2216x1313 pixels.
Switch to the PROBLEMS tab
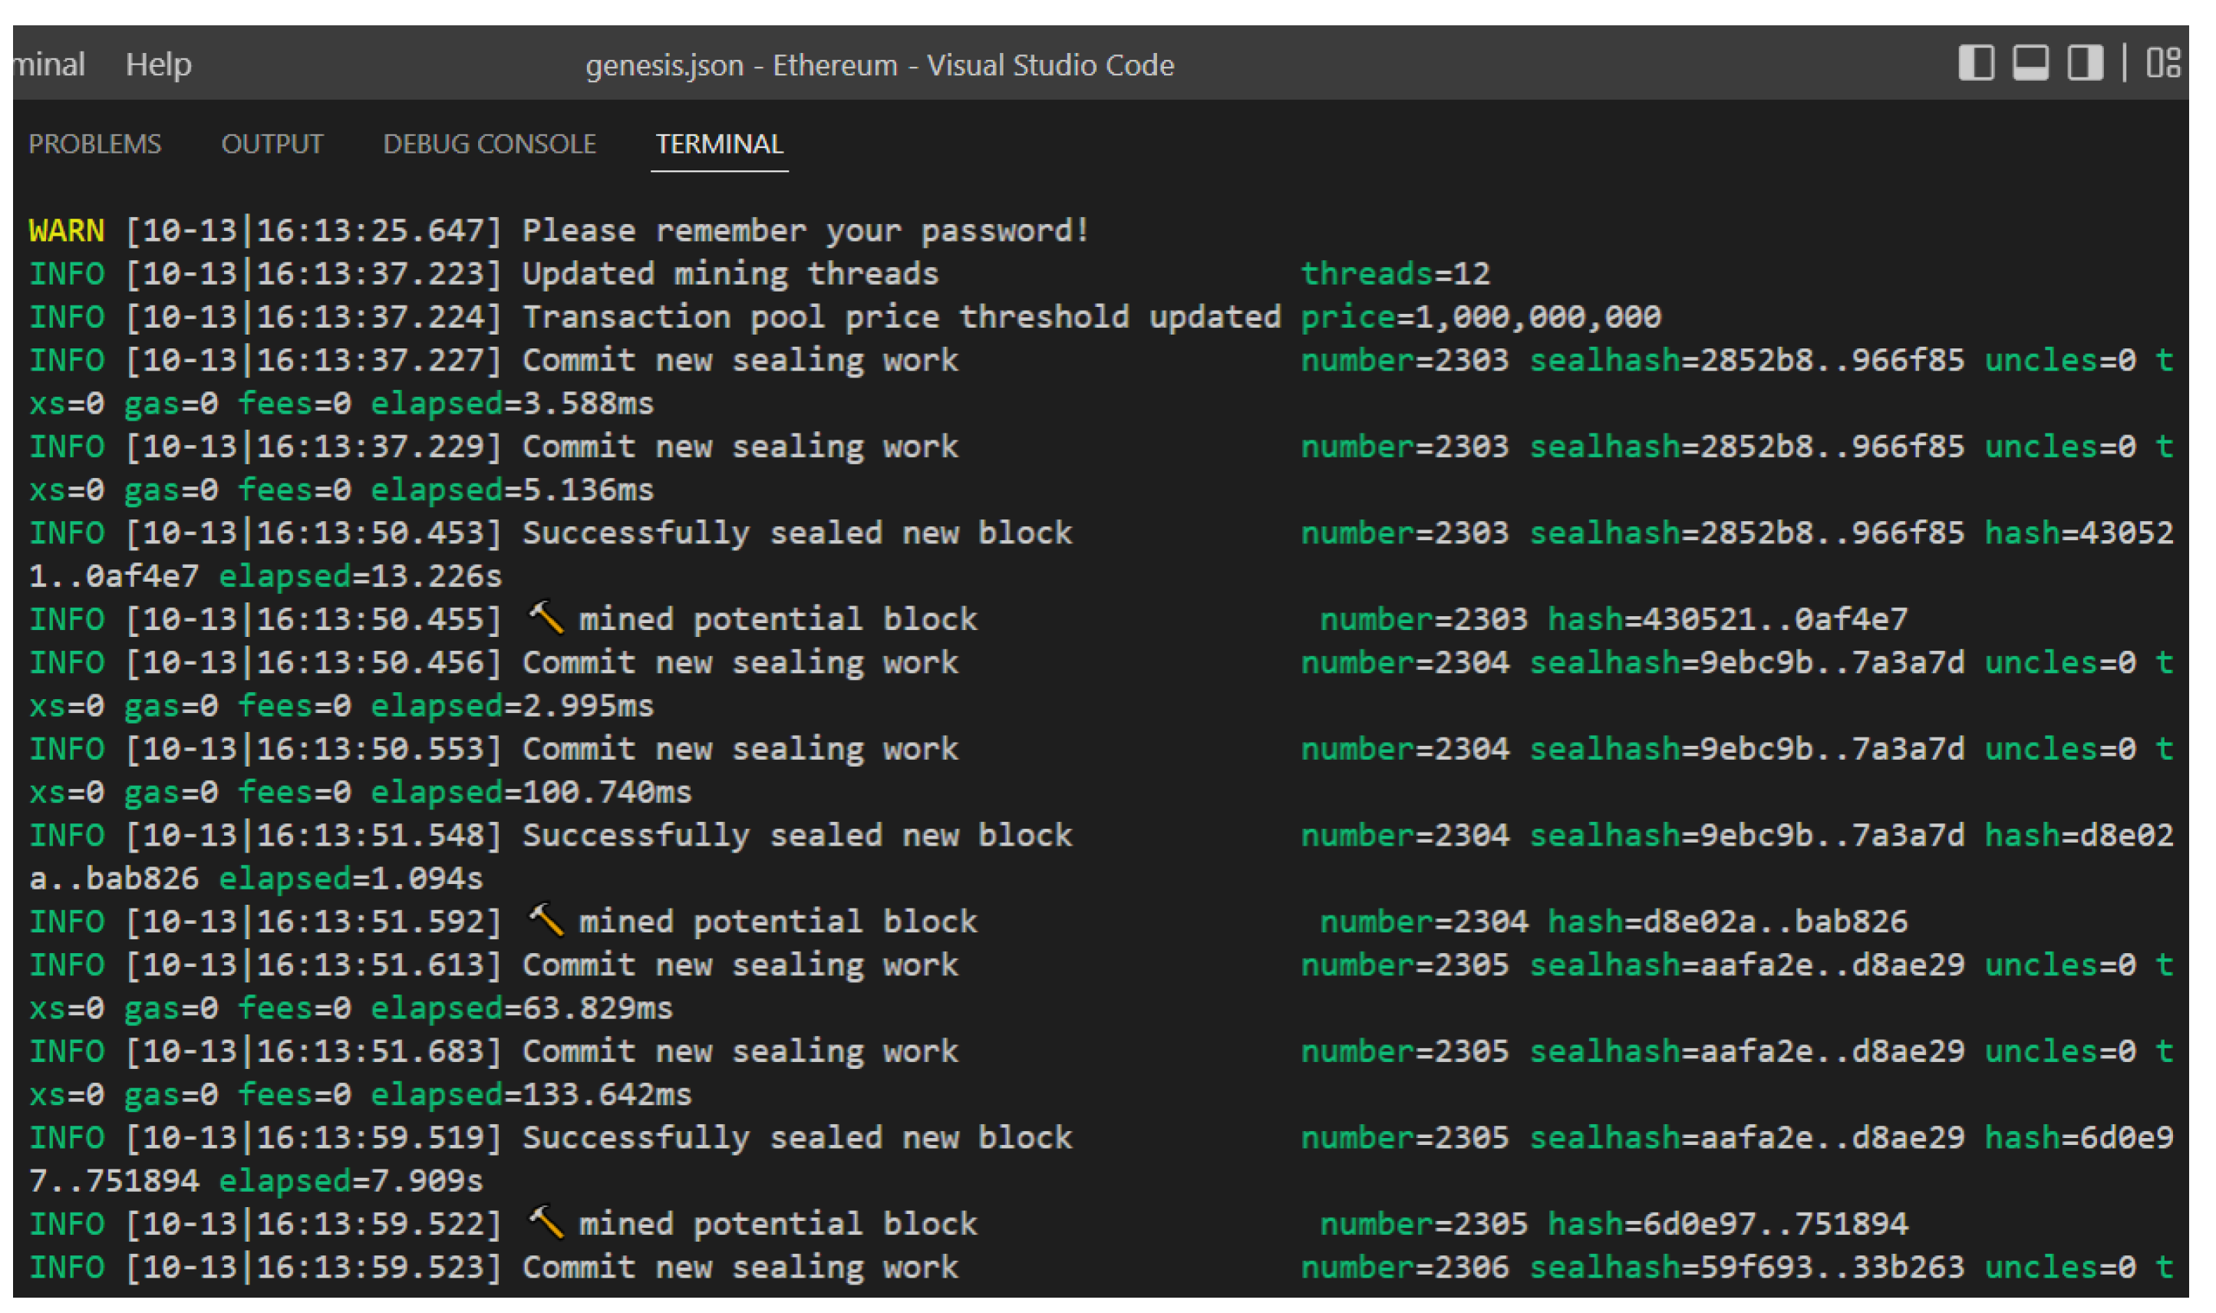(x=94, y=144)
